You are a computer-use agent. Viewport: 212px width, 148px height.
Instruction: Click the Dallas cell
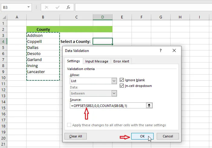click(43, 47)
